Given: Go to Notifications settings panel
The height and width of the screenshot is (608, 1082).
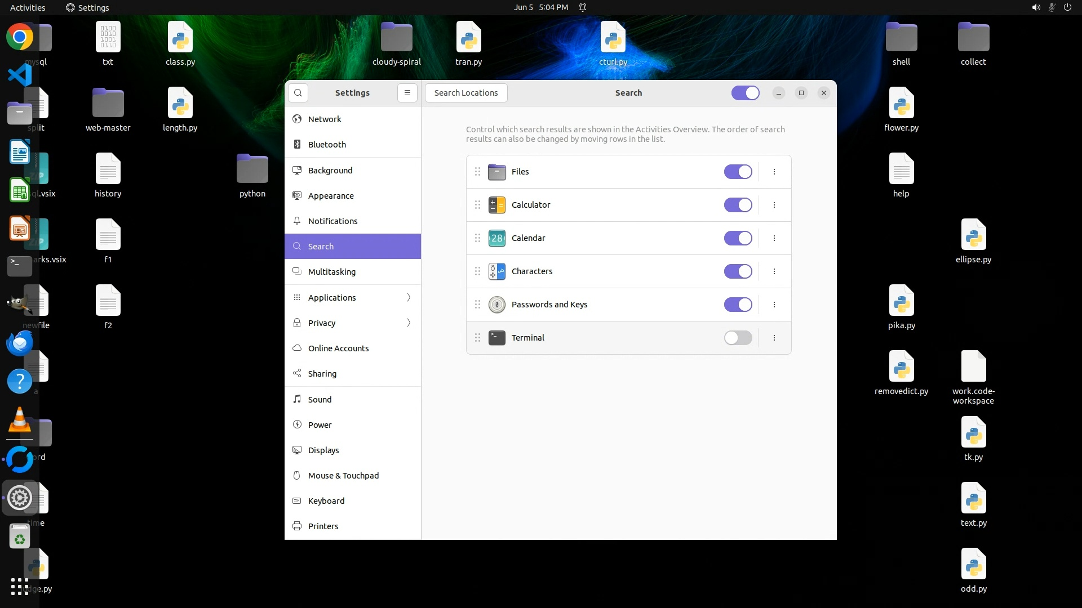Looking at the screenshot, I should [332, 221].
